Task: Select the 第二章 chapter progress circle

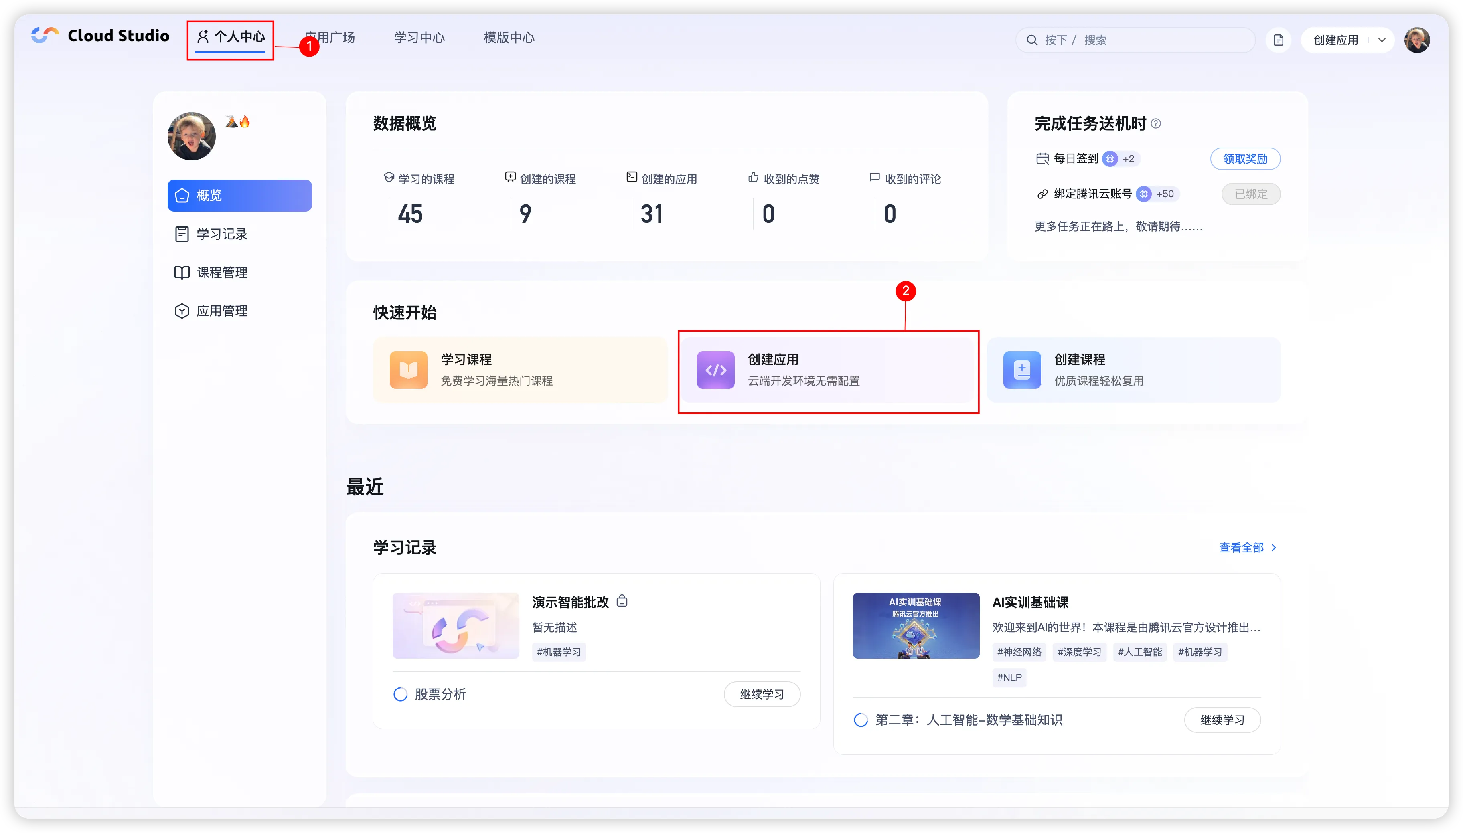Action: (x=860, y=720)
